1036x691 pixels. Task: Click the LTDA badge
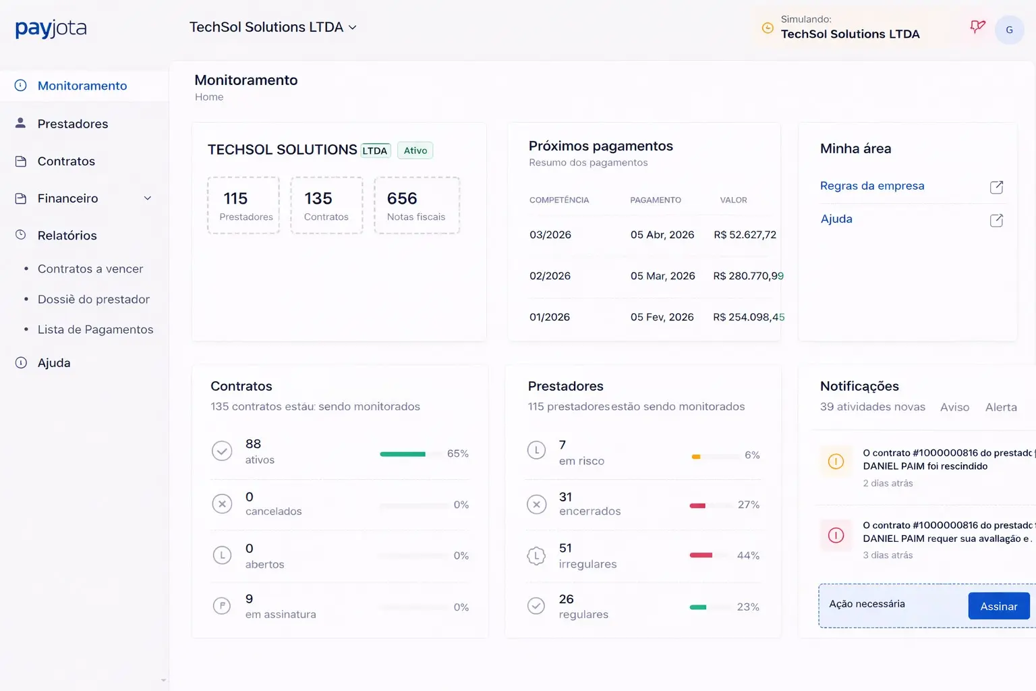375,150
